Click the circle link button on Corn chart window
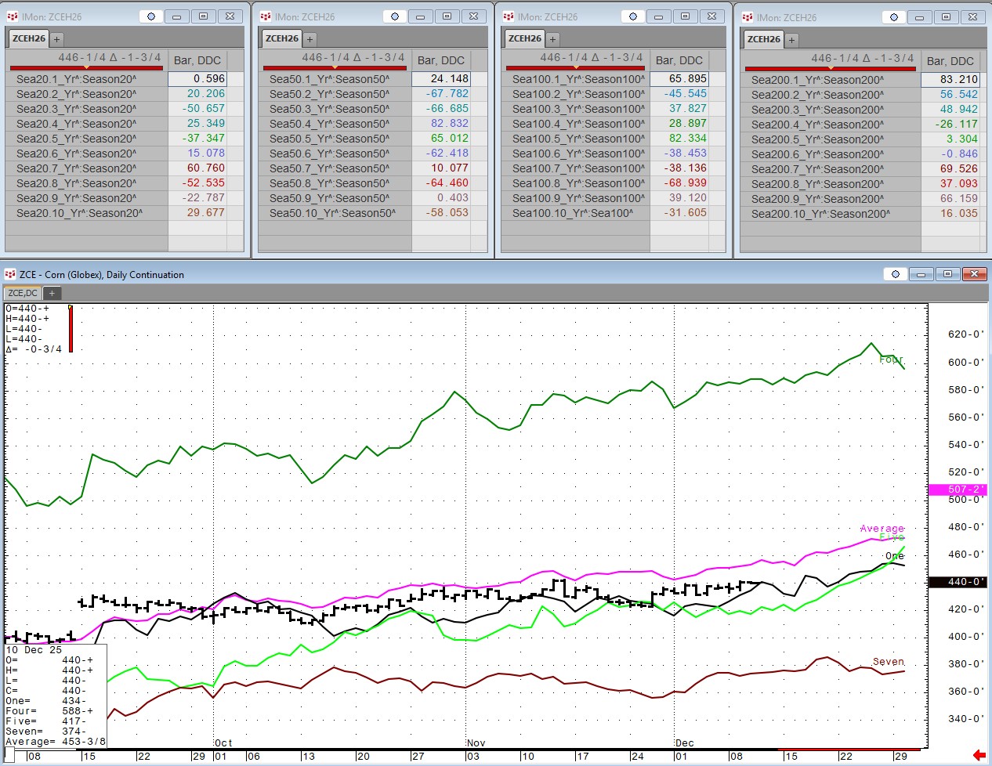The image size is (992, 766). coord(895,274)
